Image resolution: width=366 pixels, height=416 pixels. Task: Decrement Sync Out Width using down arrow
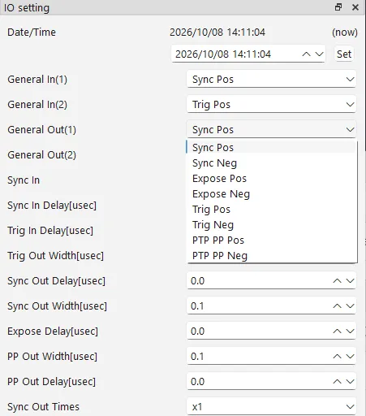pyautogui.click(x=350, y=306)
